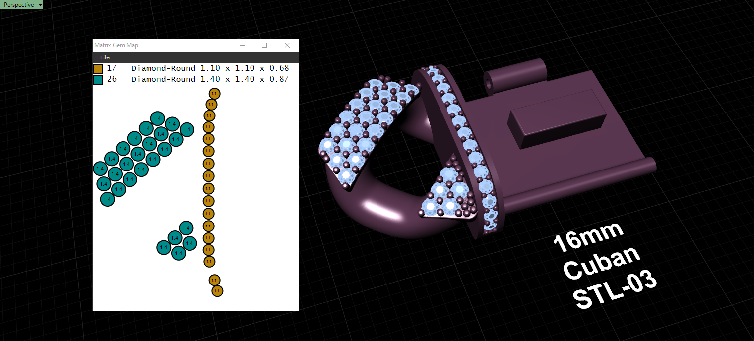Open the File menu in Matrix Gem Map
Viewport: 754px width, 341px height.
coord(105,57)
